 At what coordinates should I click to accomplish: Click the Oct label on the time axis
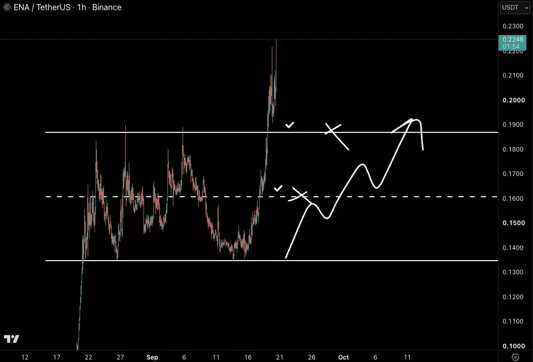pyautogui.click(x=343, y=357)
